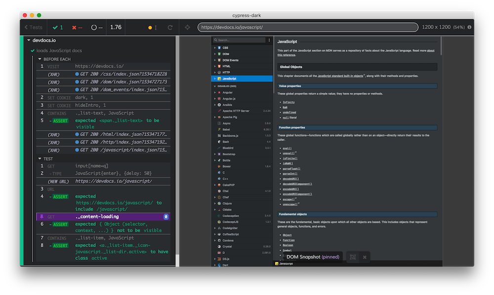
Task: Click the pending tests circle counter
Action: tap(97, 27)
